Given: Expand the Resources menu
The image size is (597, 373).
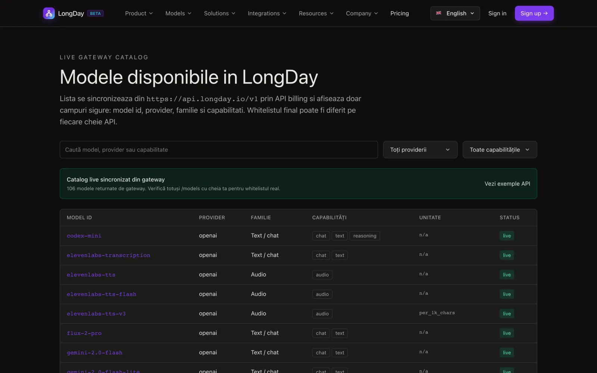Looking at the screenshot, I should point(316,13).
